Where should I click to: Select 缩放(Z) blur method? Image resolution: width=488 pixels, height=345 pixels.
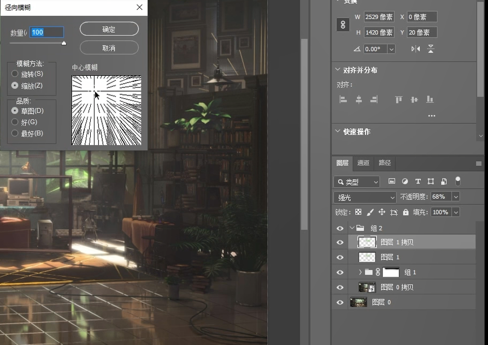pyautogui.click(x=15, y=86)
